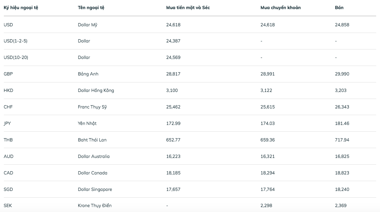
Task: Click the "Tên ngoại tệ" column header
Action: pyautogui.click(x=91, y=8)
